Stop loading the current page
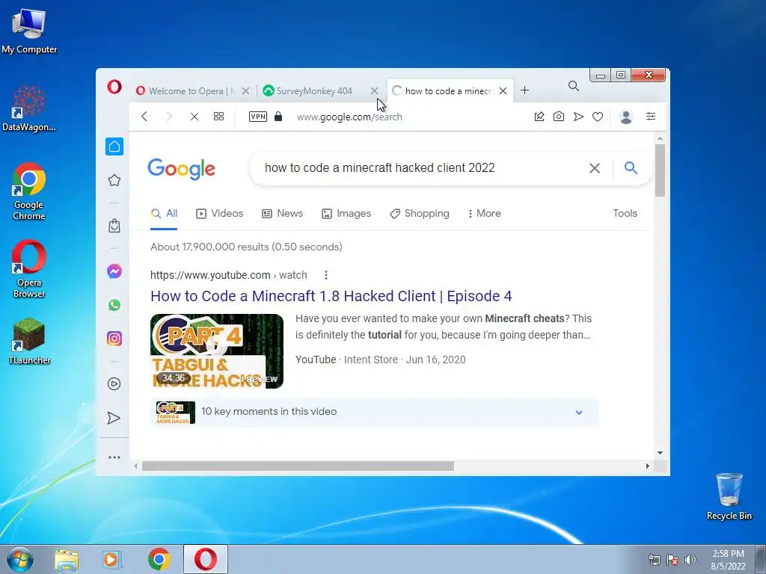This screenshot has height=574, width=766. click(194, 117)
